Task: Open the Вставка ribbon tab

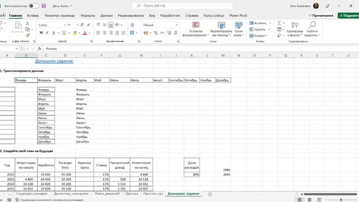Action: click(33, 16)
